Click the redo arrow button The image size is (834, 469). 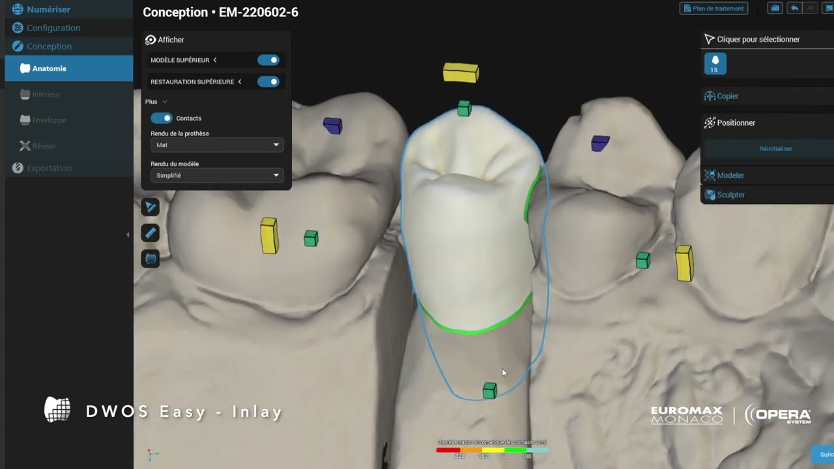pos(810,8)
